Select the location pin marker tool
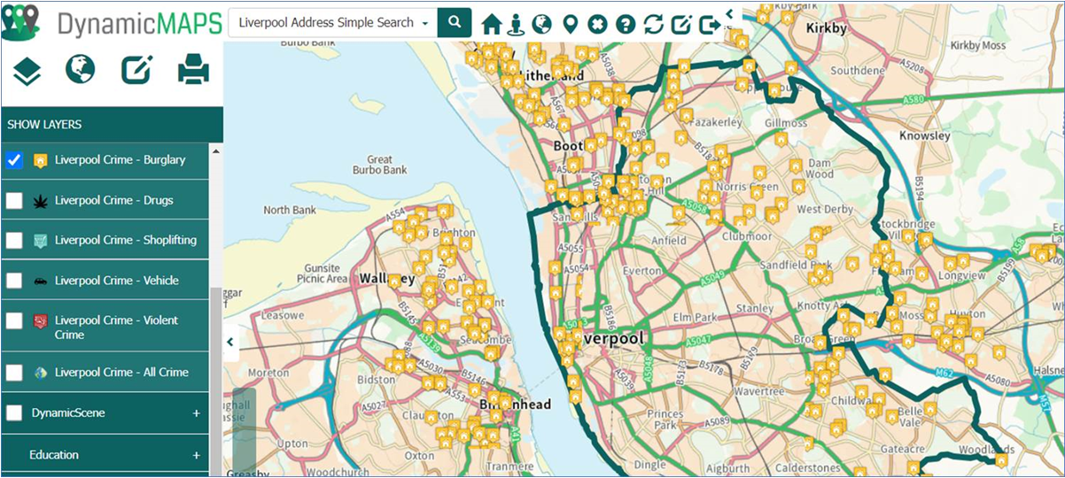The width and height of the screenshot is (1065, 478). tap(570, 24)
